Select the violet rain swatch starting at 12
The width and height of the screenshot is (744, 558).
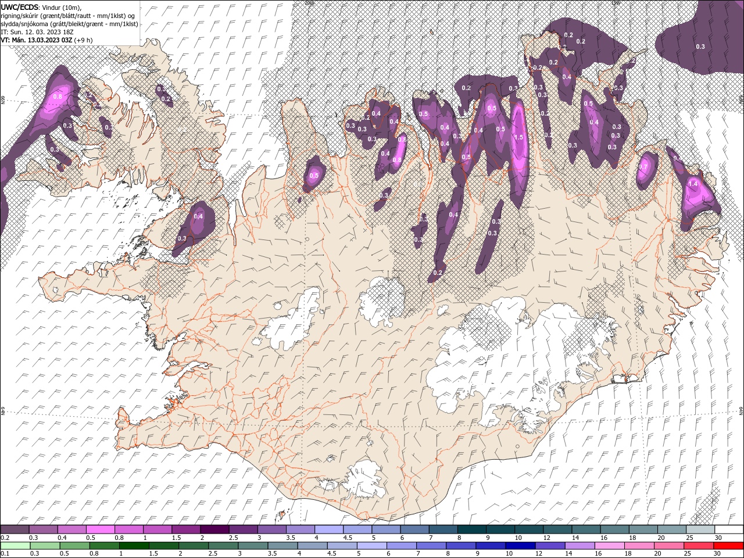pos(550,546)
